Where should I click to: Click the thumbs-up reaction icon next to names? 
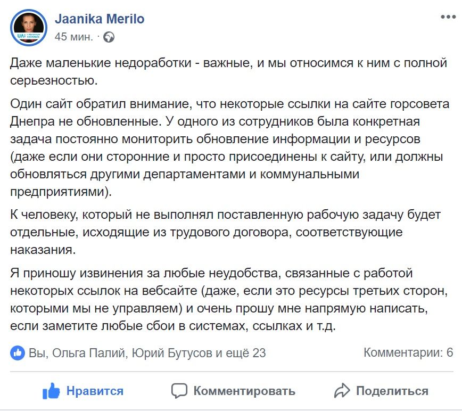pyautogui.click(x=15, y=351)
